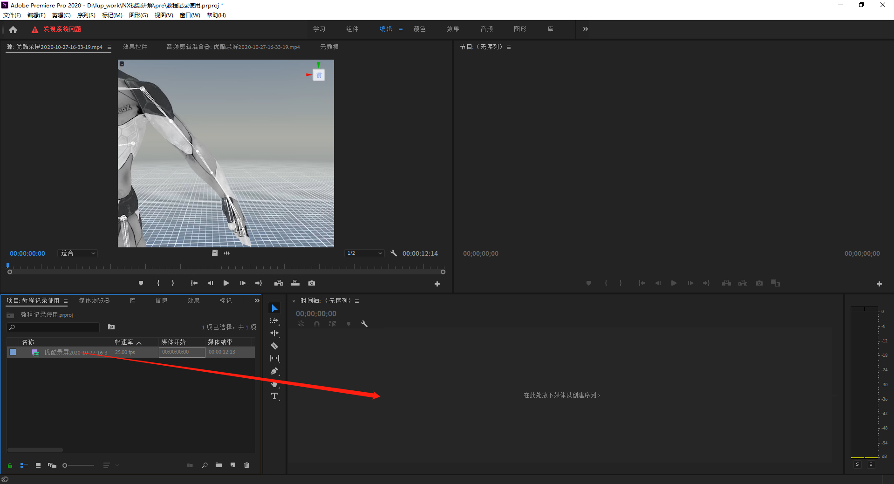894x484 pixels.
Task: Select the Type tool
Action: click(x=274, y=396)
